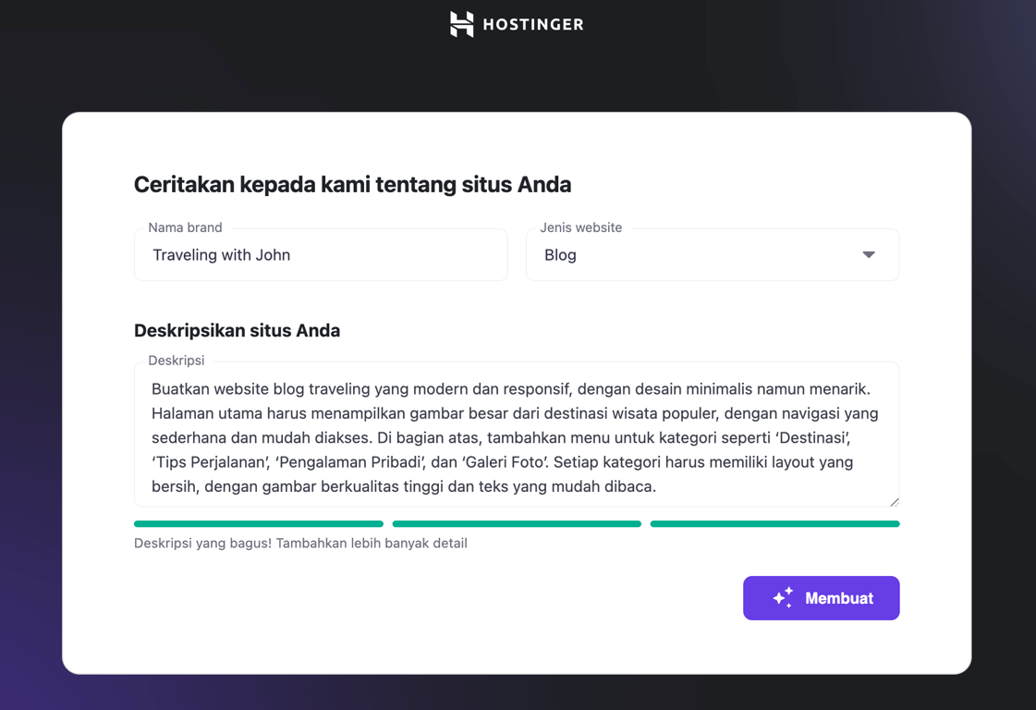Click the stars icon inside the purple button
This screenshot has height=710, width=1036.
[783, 598]
